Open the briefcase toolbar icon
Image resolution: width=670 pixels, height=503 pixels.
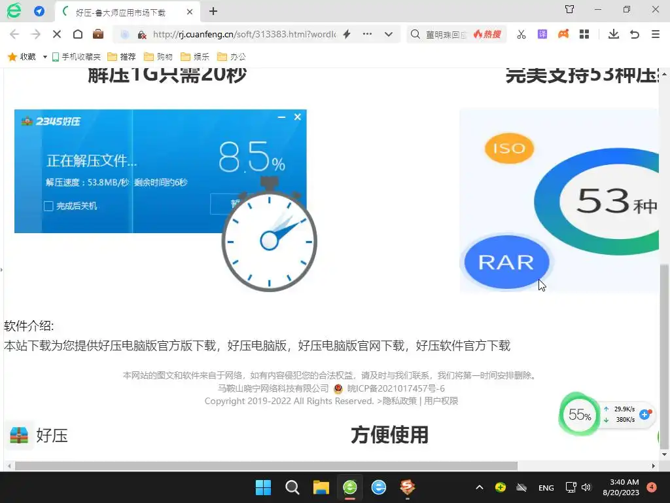[x=98, y=34]
